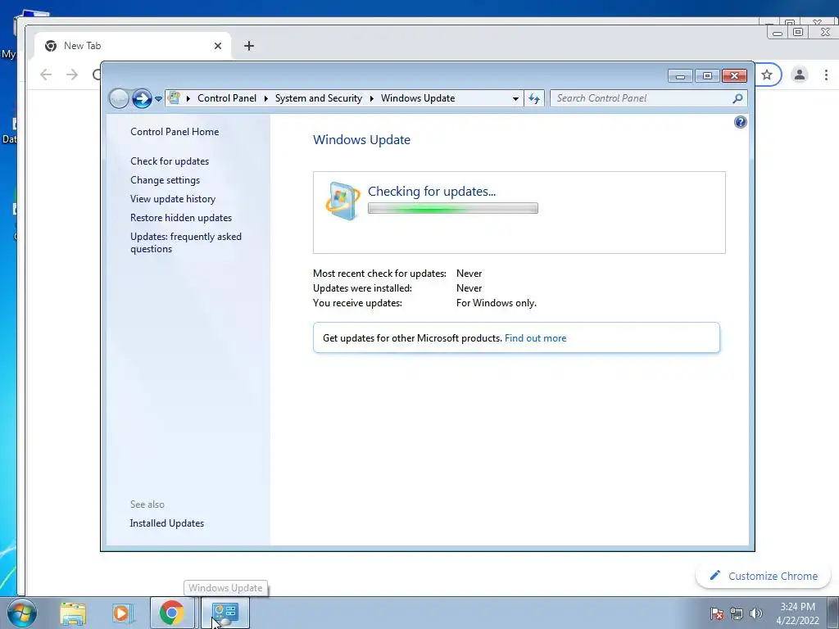Open Updates: frequently asked questions
This screenshot has height=629, width=839.
186,242
